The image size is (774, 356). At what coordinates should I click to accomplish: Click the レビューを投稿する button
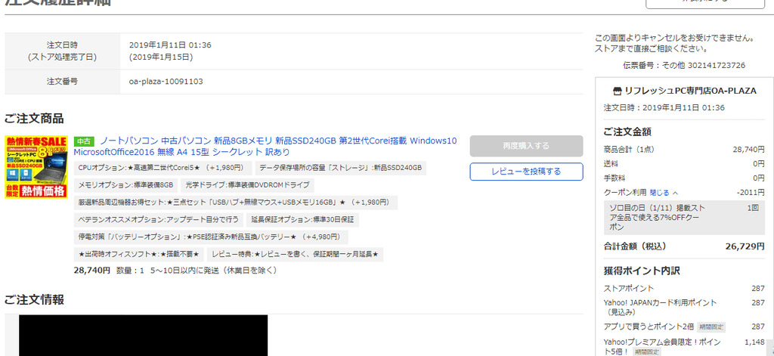[x=526, y=172]
